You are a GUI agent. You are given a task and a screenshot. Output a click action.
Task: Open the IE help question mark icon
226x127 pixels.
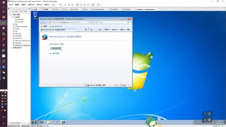point(128,30)
